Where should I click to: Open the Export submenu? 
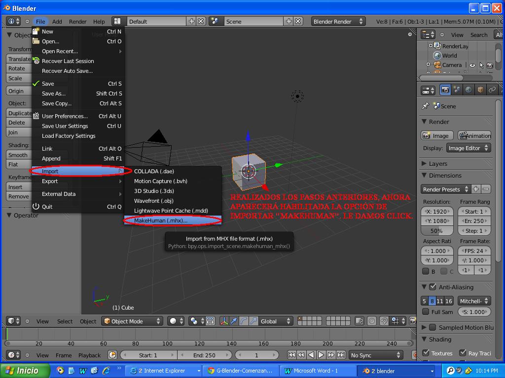pyautogui.click(x=78, y=181)
